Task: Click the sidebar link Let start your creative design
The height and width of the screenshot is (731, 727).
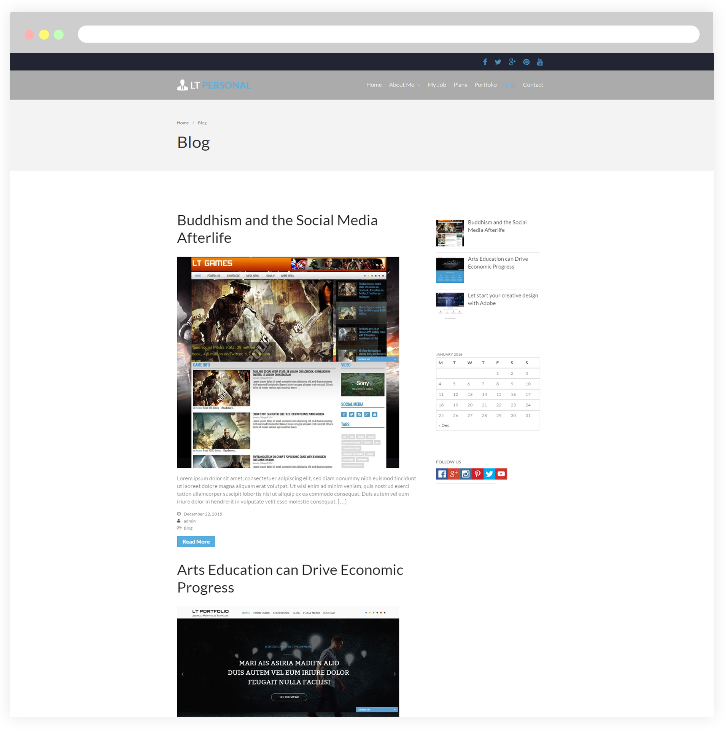Action: pos(503,299)
